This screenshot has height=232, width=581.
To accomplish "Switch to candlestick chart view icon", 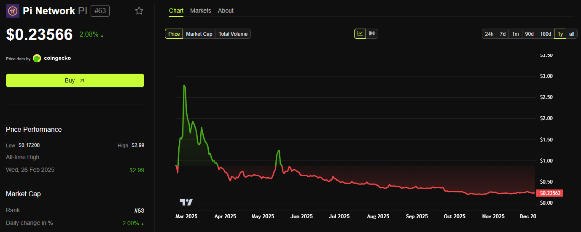I will tap(372, 34).
